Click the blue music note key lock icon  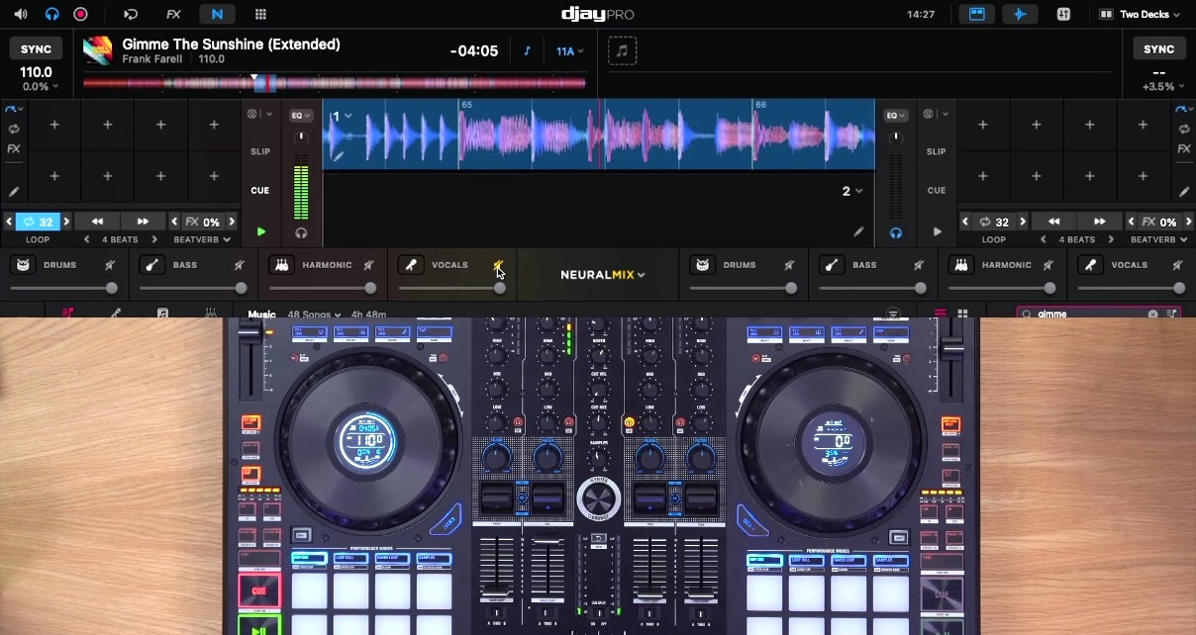click(527, 51)
